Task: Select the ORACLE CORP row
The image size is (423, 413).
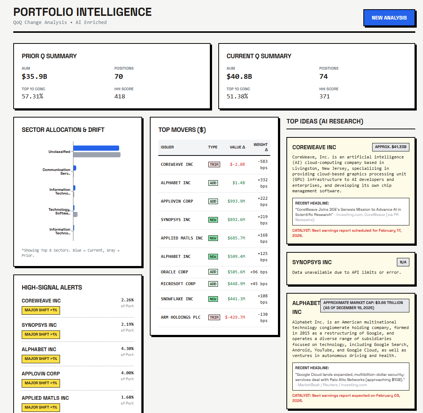Action: 214,272
